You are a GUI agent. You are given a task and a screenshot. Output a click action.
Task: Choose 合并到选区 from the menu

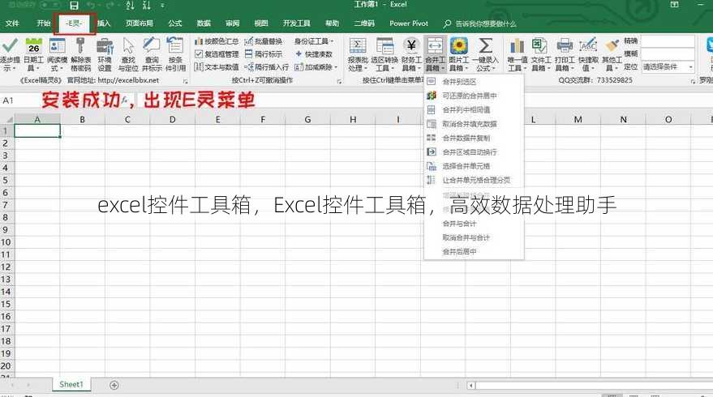click(474, 82)
